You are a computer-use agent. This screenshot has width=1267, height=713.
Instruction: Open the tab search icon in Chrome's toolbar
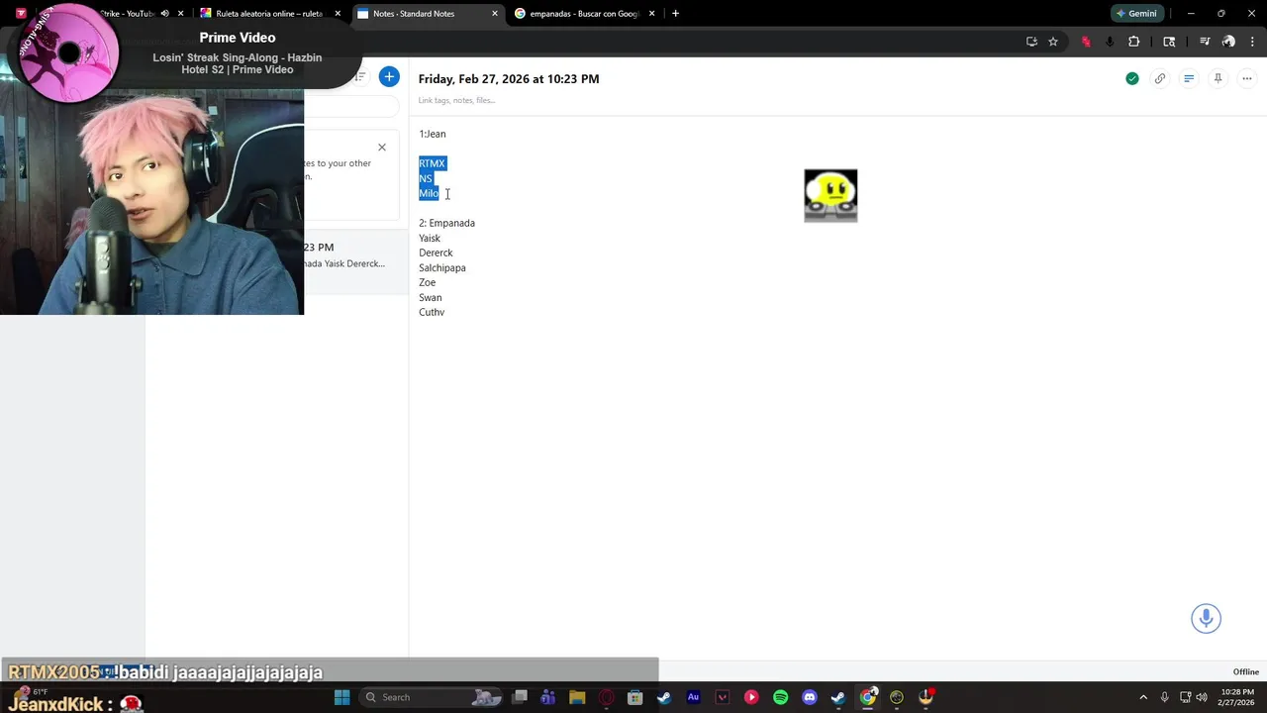(x=1169, y=42)
